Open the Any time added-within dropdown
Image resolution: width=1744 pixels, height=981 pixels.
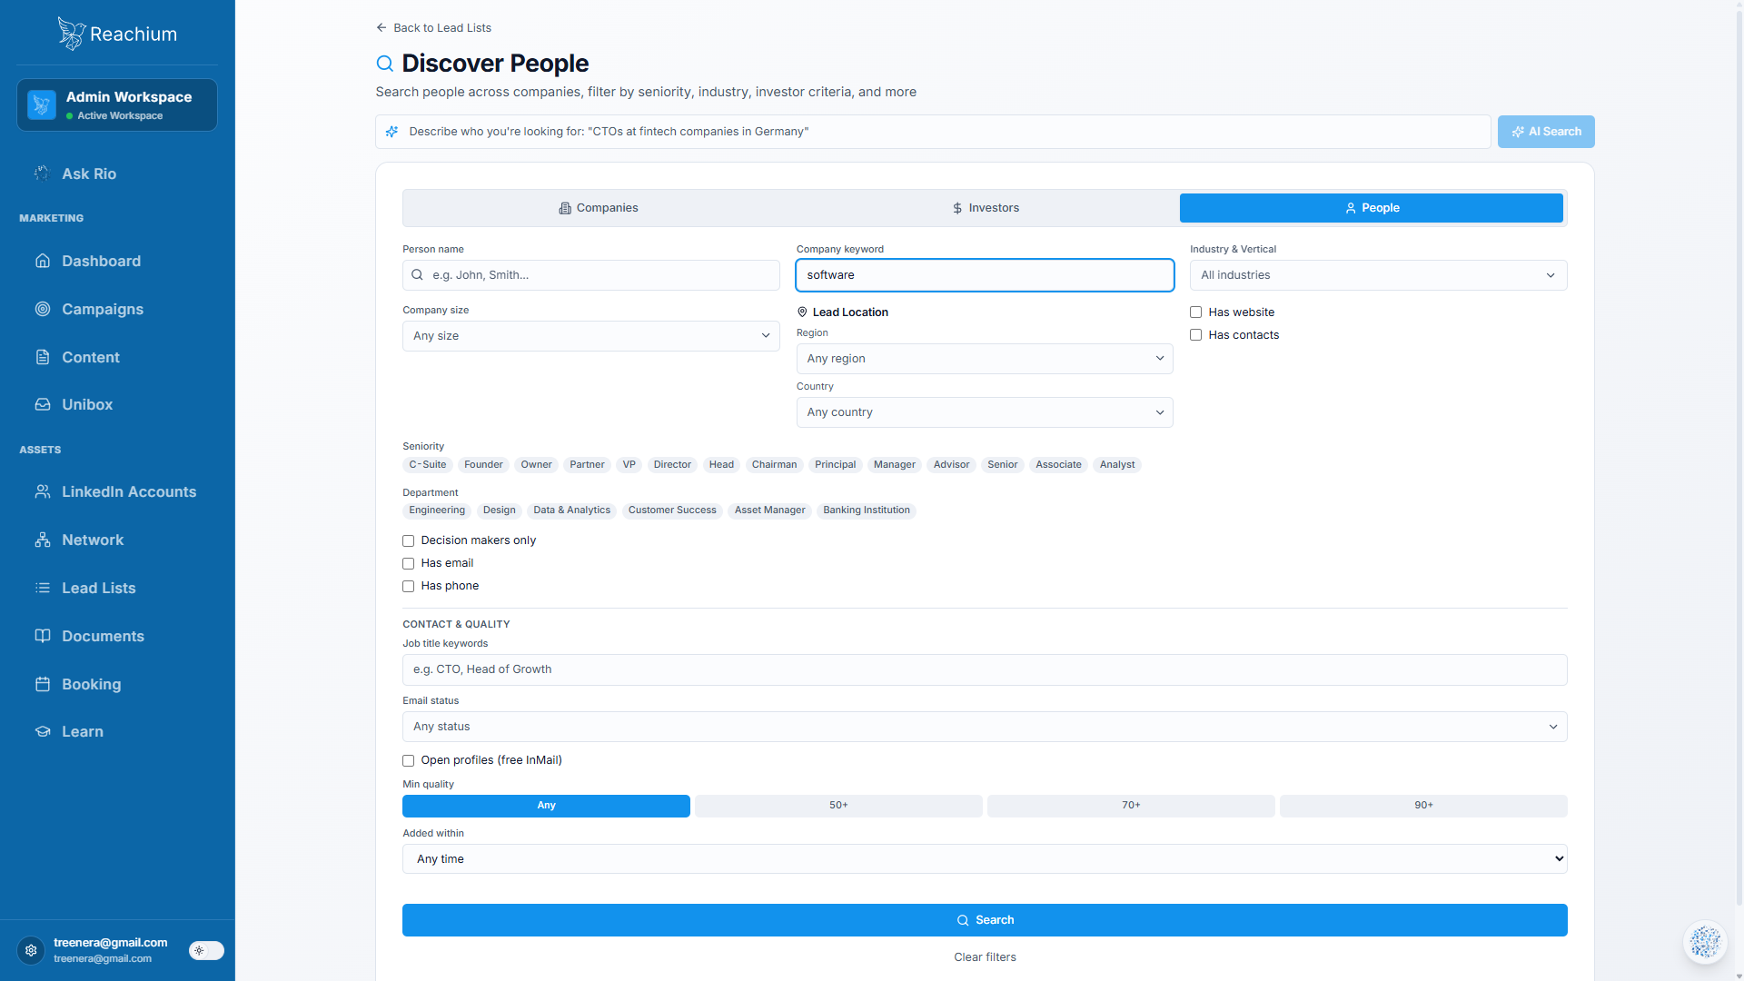[x=985, y=859]
